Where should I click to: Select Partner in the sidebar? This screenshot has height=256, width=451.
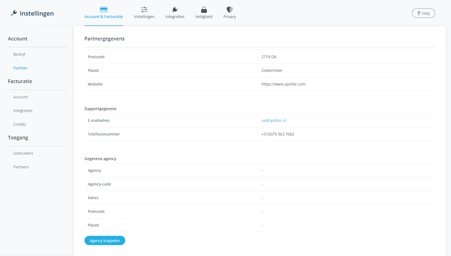tap(20, 68)
